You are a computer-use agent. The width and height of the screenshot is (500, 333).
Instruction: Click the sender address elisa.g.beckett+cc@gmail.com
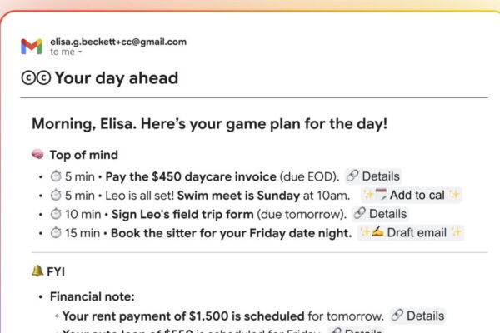(117, 41)
